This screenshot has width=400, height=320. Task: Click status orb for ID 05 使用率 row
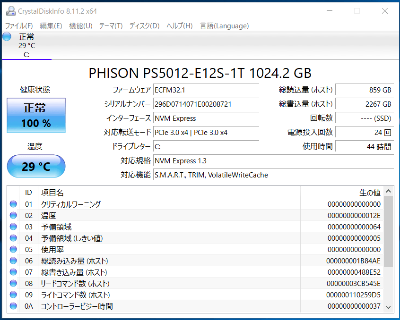tap(13, 249)
